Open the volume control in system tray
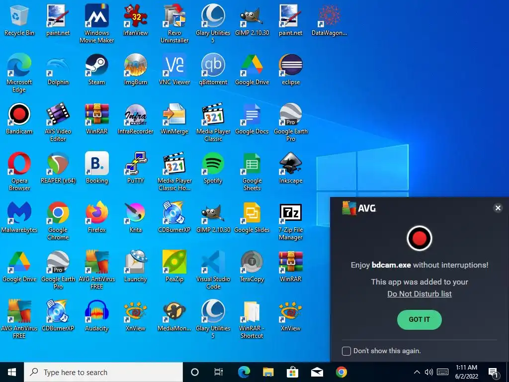 429,372
